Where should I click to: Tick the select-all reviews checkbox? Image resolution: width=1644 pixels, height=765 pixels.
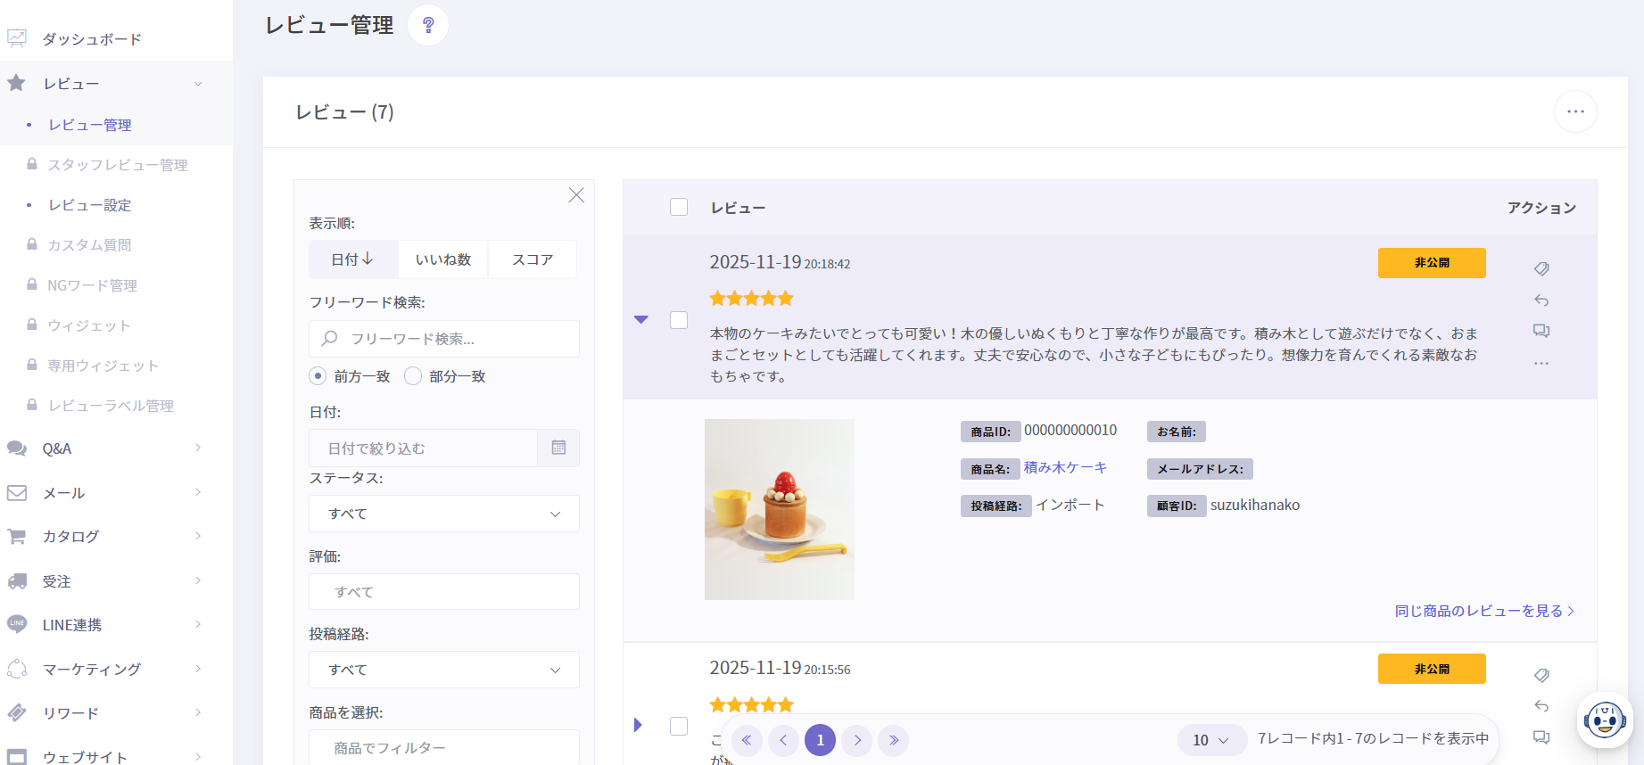pos(679,207)
